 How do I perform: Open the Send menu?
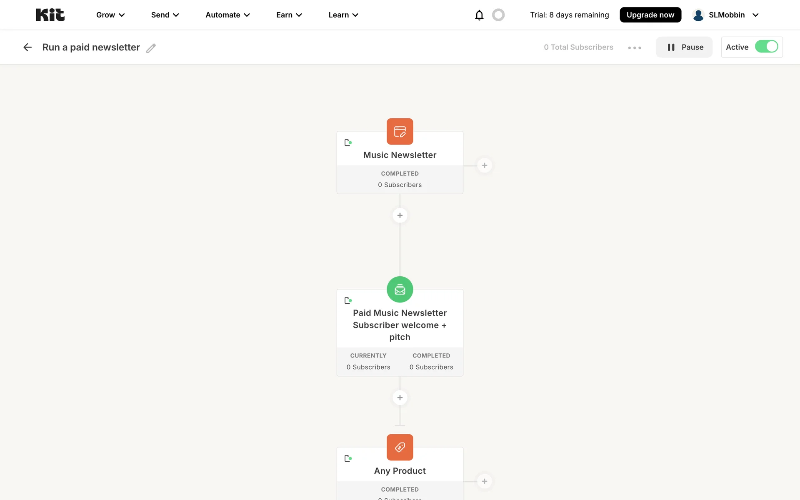coord(165,15)
